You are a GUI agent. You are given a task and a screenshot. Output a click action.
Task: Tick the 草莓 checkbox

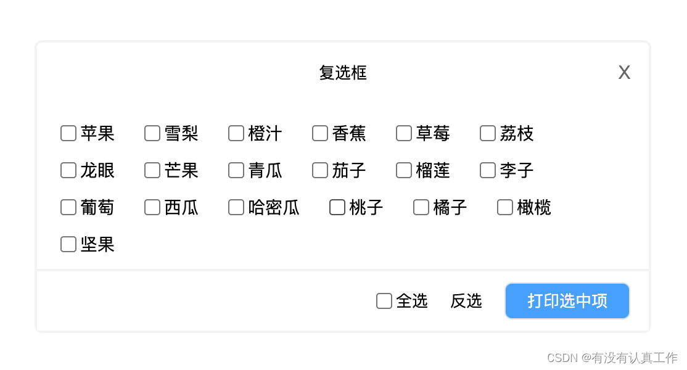pos(403,133)
